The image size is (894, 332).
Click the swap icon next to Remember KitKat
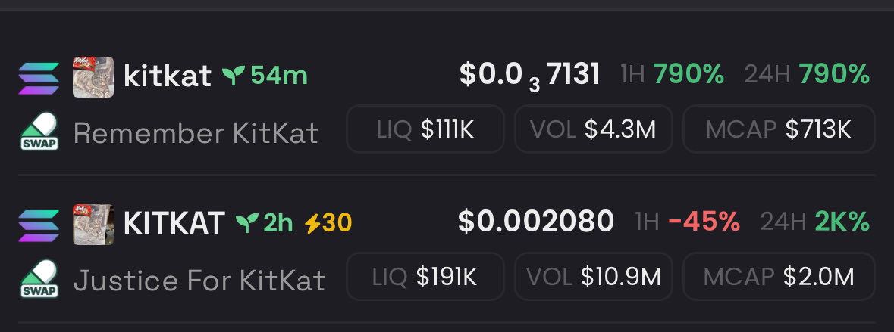click(39, 132)
